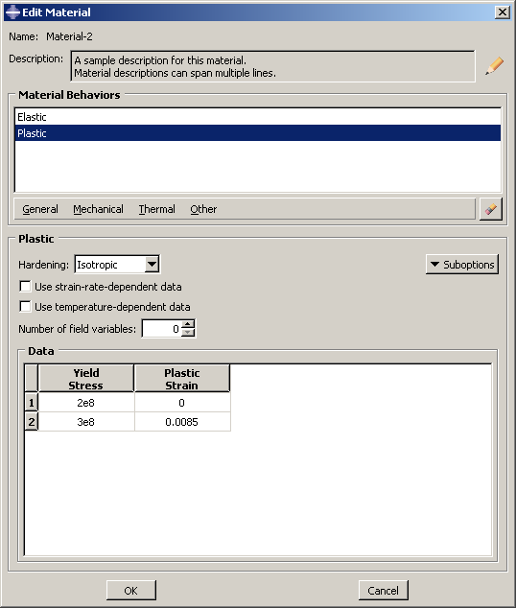Screen dimensions: 516x608
Task: Click the eraser icon to delete behavior
Action: pyautogui.click(x=491, y=209)
